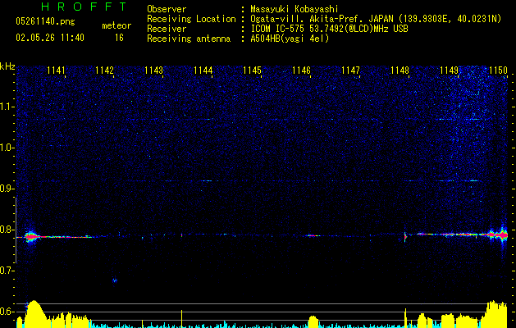Click observer name Masayuki Kobayashi
This screenshot has height=328, width=516.
click(x=294, y=9)
